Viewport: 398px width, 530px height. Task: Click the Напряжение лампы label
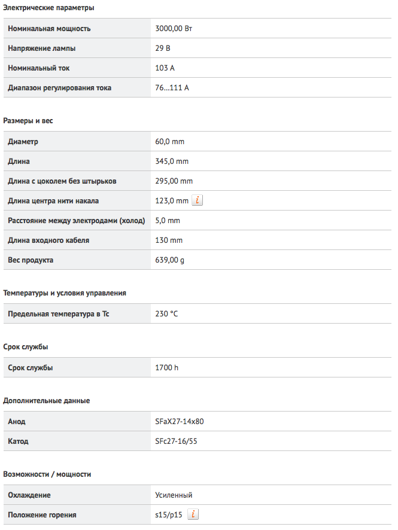(x=41, y=48)
